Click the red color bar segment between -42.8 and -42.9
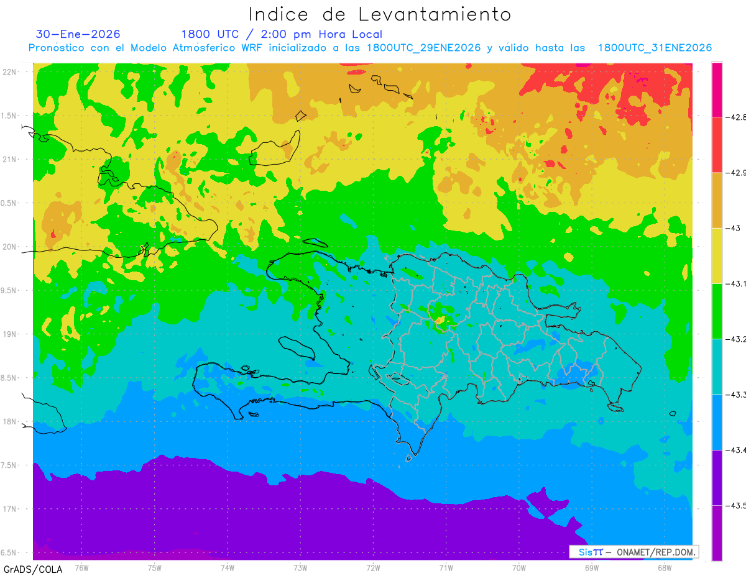746x576 pixels. [x=717, y=144]
